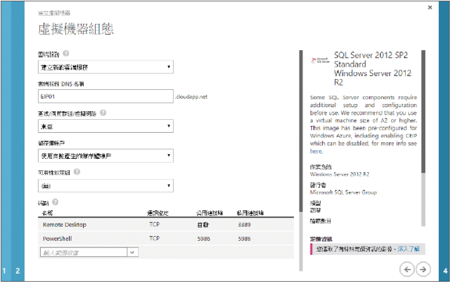Jump to wizard step 1
The image size is (451, 283).
(5, 270)
